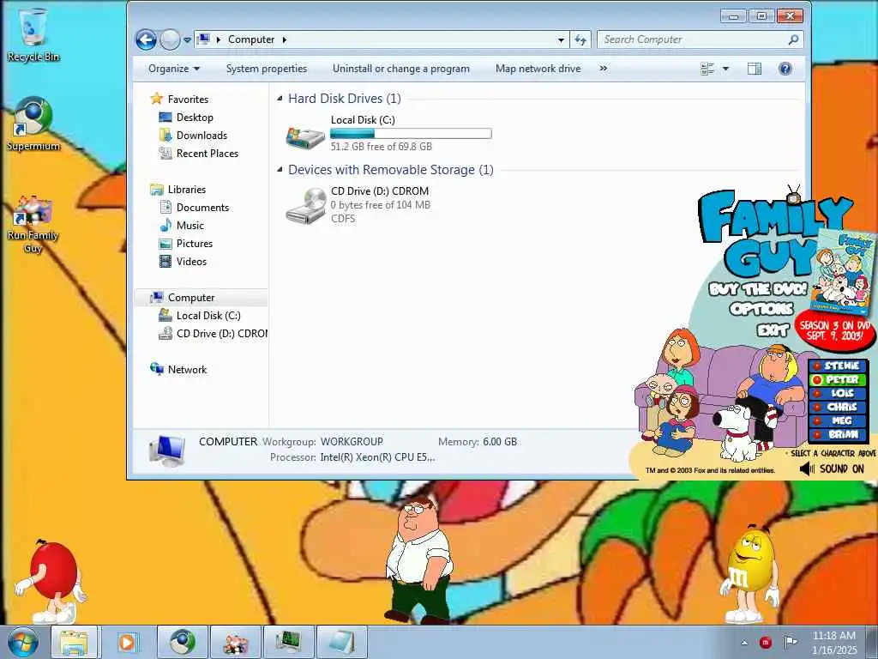The image size is (878, 659).
Task: Select Local Disk (C:) in sidebar
Action: 208,316
